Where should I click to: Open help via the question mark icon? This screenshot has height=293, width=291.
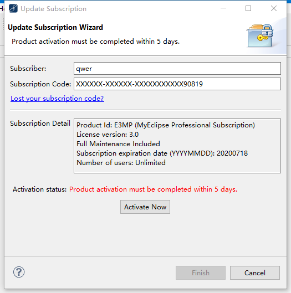tap(19, 272)
